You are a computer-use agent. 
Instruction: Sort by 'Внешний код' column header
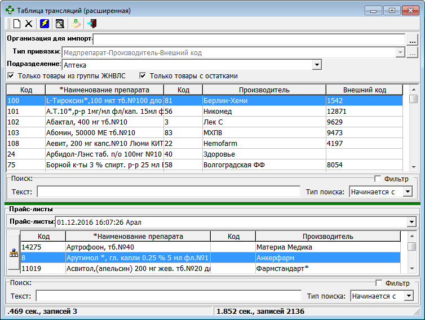[x=364, y=90]
